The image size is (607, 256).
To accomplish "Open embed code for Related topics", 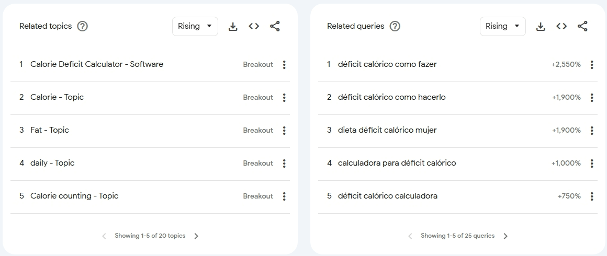I will [254, 26].
